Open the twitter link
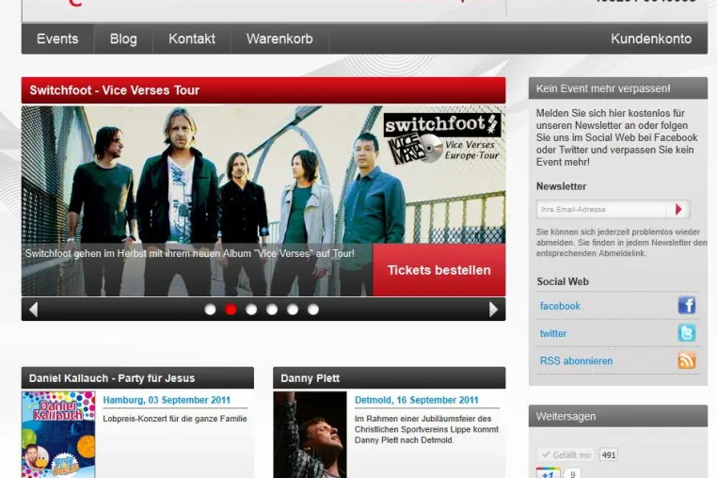The height and width of the screenshot is (478, 717). point(553,333)
